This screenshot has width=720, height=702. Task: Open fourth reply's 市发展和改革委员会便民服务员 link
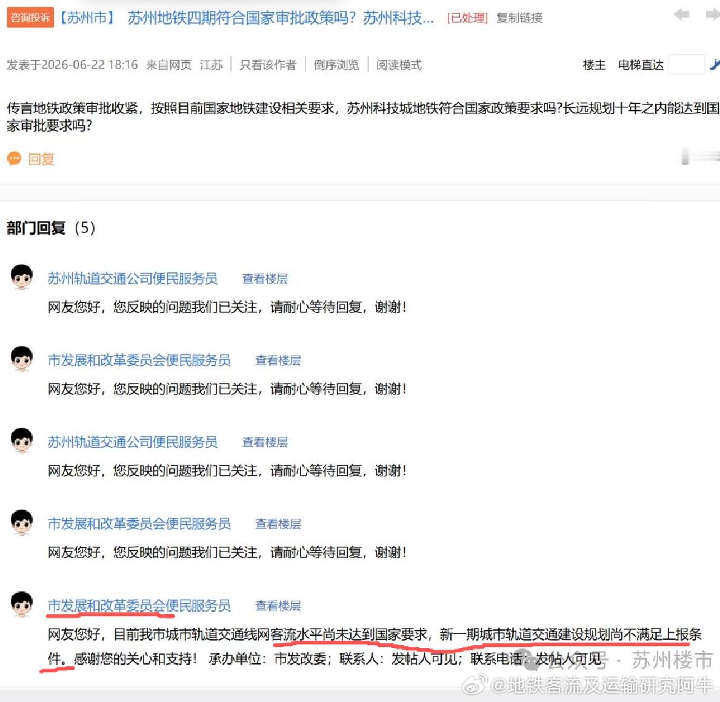point(139,524)
